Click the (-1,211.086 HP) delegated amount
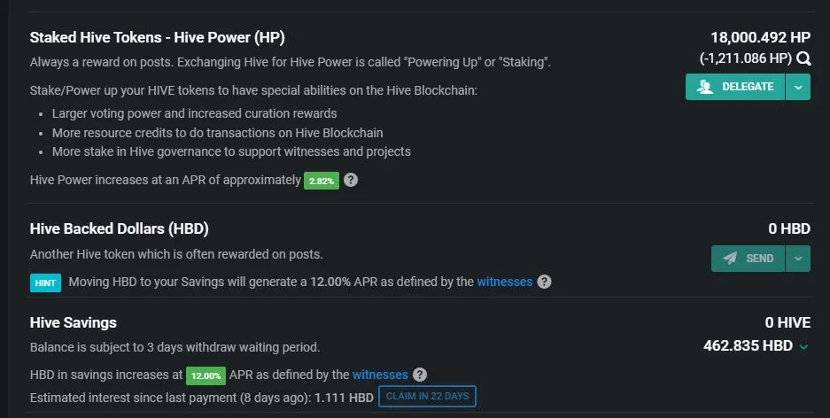Image resolution: width=830 pixels, height=418 pixels. pyautogui.click(x=745, y=58)
